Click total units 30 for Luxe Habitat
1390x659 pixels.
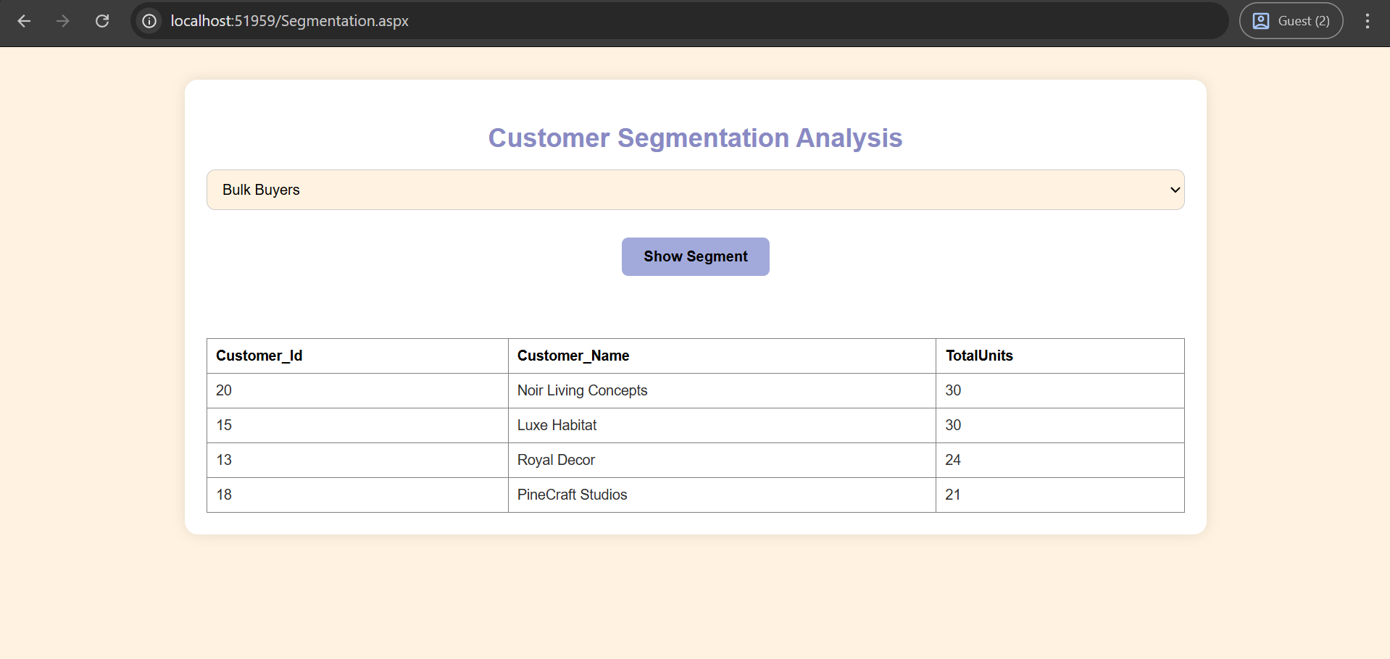[1060, 425]
